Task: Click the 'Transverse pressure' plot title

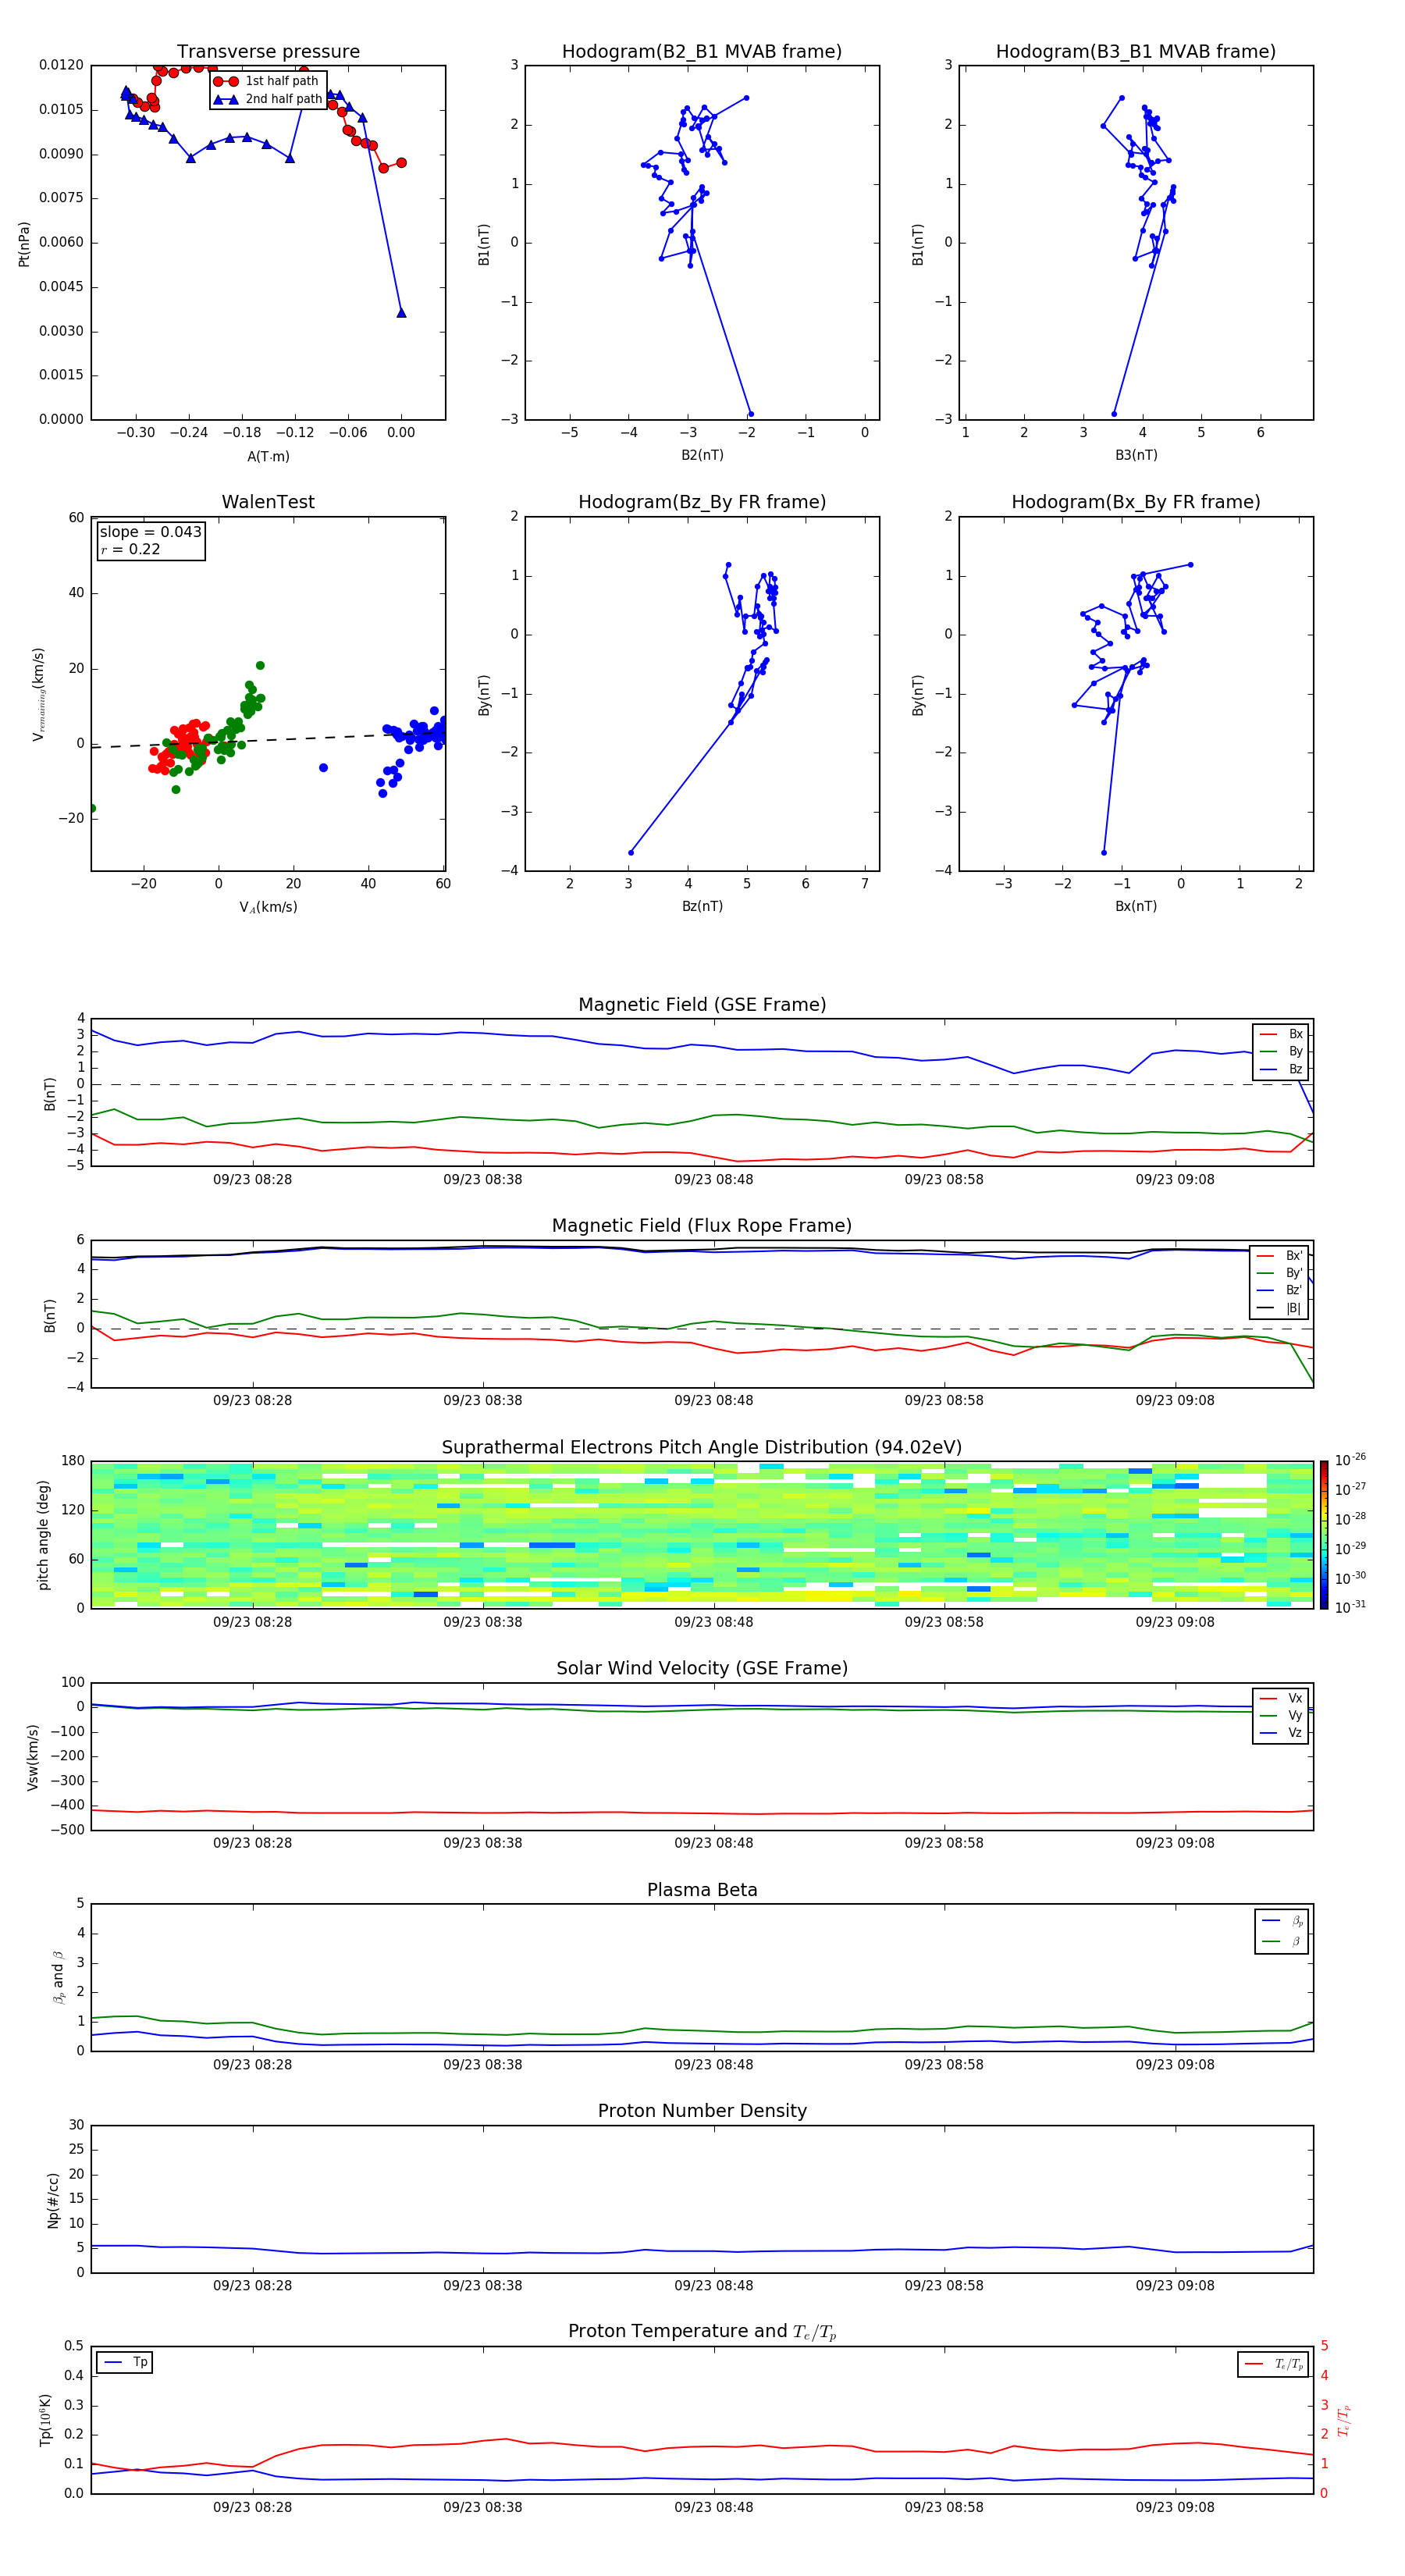Action: point(268,52)
